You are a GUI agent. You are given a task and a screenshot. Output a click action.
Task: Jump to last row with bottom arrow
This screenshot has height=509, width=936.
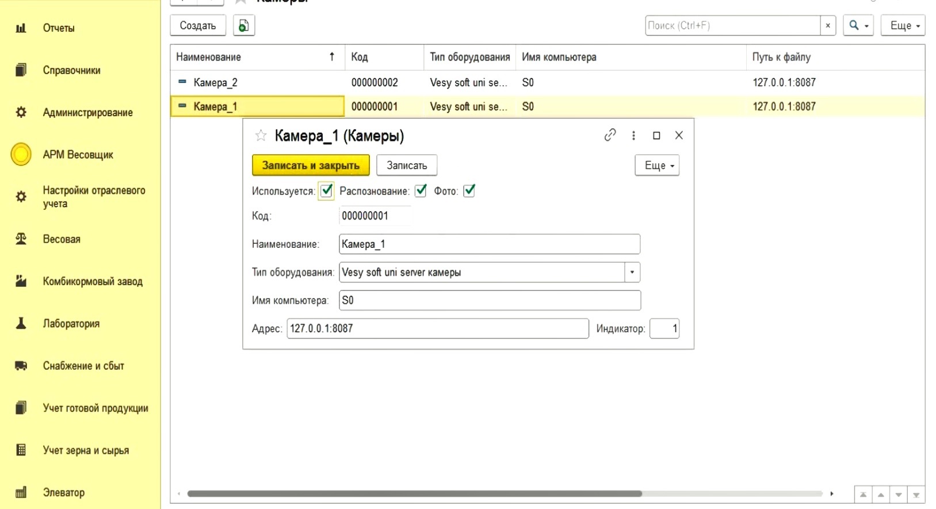(916, 495)
